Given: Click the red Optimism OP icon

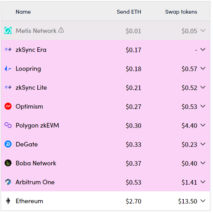Looking at the screenshot, I should click(x=8, y=106).
